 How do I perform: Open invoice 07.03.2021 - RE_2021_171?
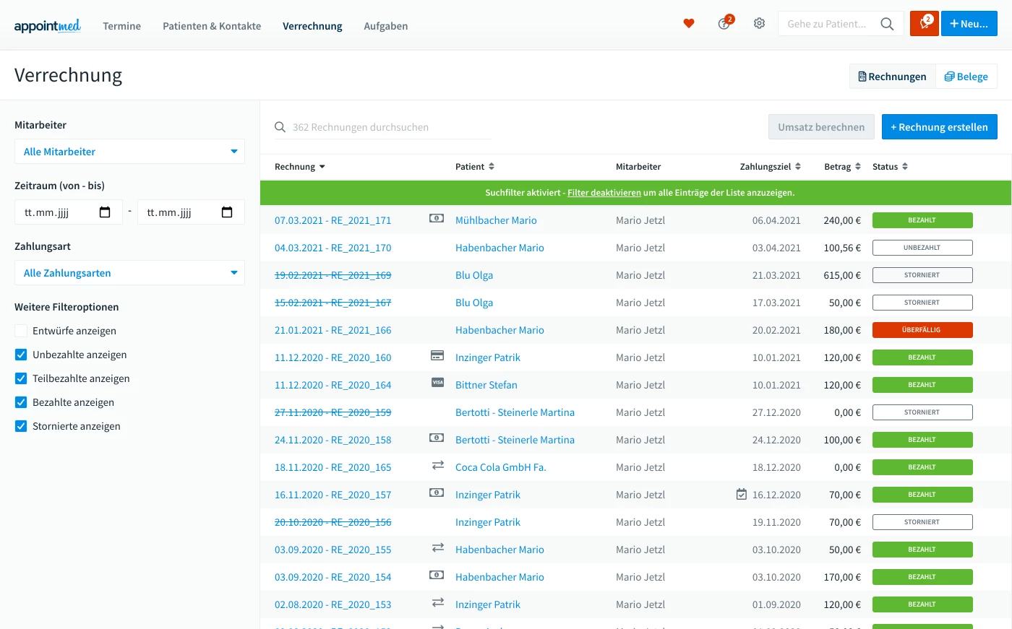tap(333, 220)
